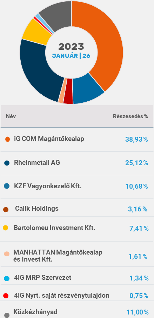The image size is (154, 318).
Task: Click the orange iG COM legend dot
Action: pyautogui.click(x=7, y=139)
